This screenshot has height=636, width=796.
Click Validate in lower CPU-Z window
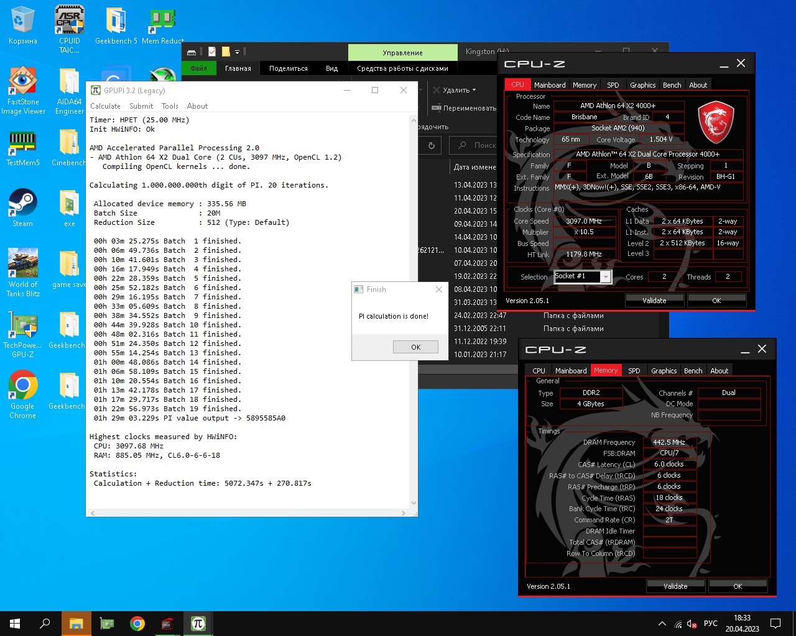pos(675,586)
